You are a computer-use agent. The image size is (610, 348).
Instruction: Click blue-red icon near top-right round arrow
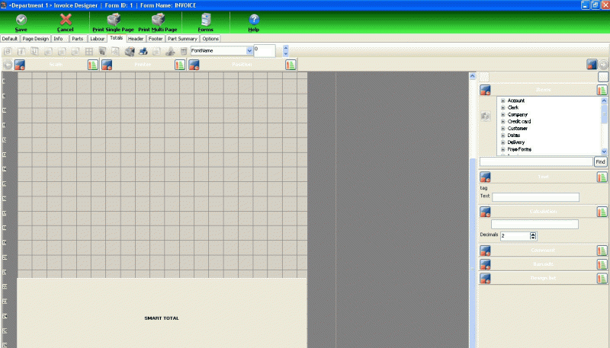(592, 65)
